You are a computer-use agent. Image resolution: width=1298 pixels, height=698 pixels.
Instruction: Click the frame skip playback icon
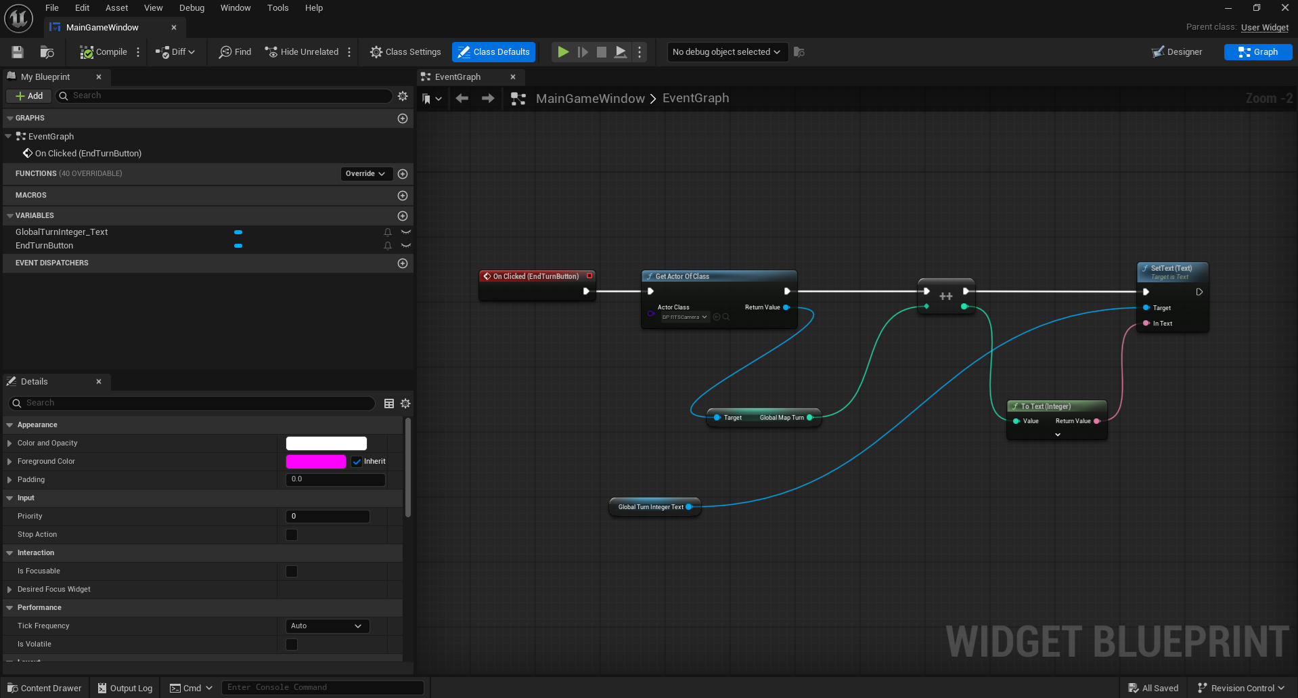(582, 52)
